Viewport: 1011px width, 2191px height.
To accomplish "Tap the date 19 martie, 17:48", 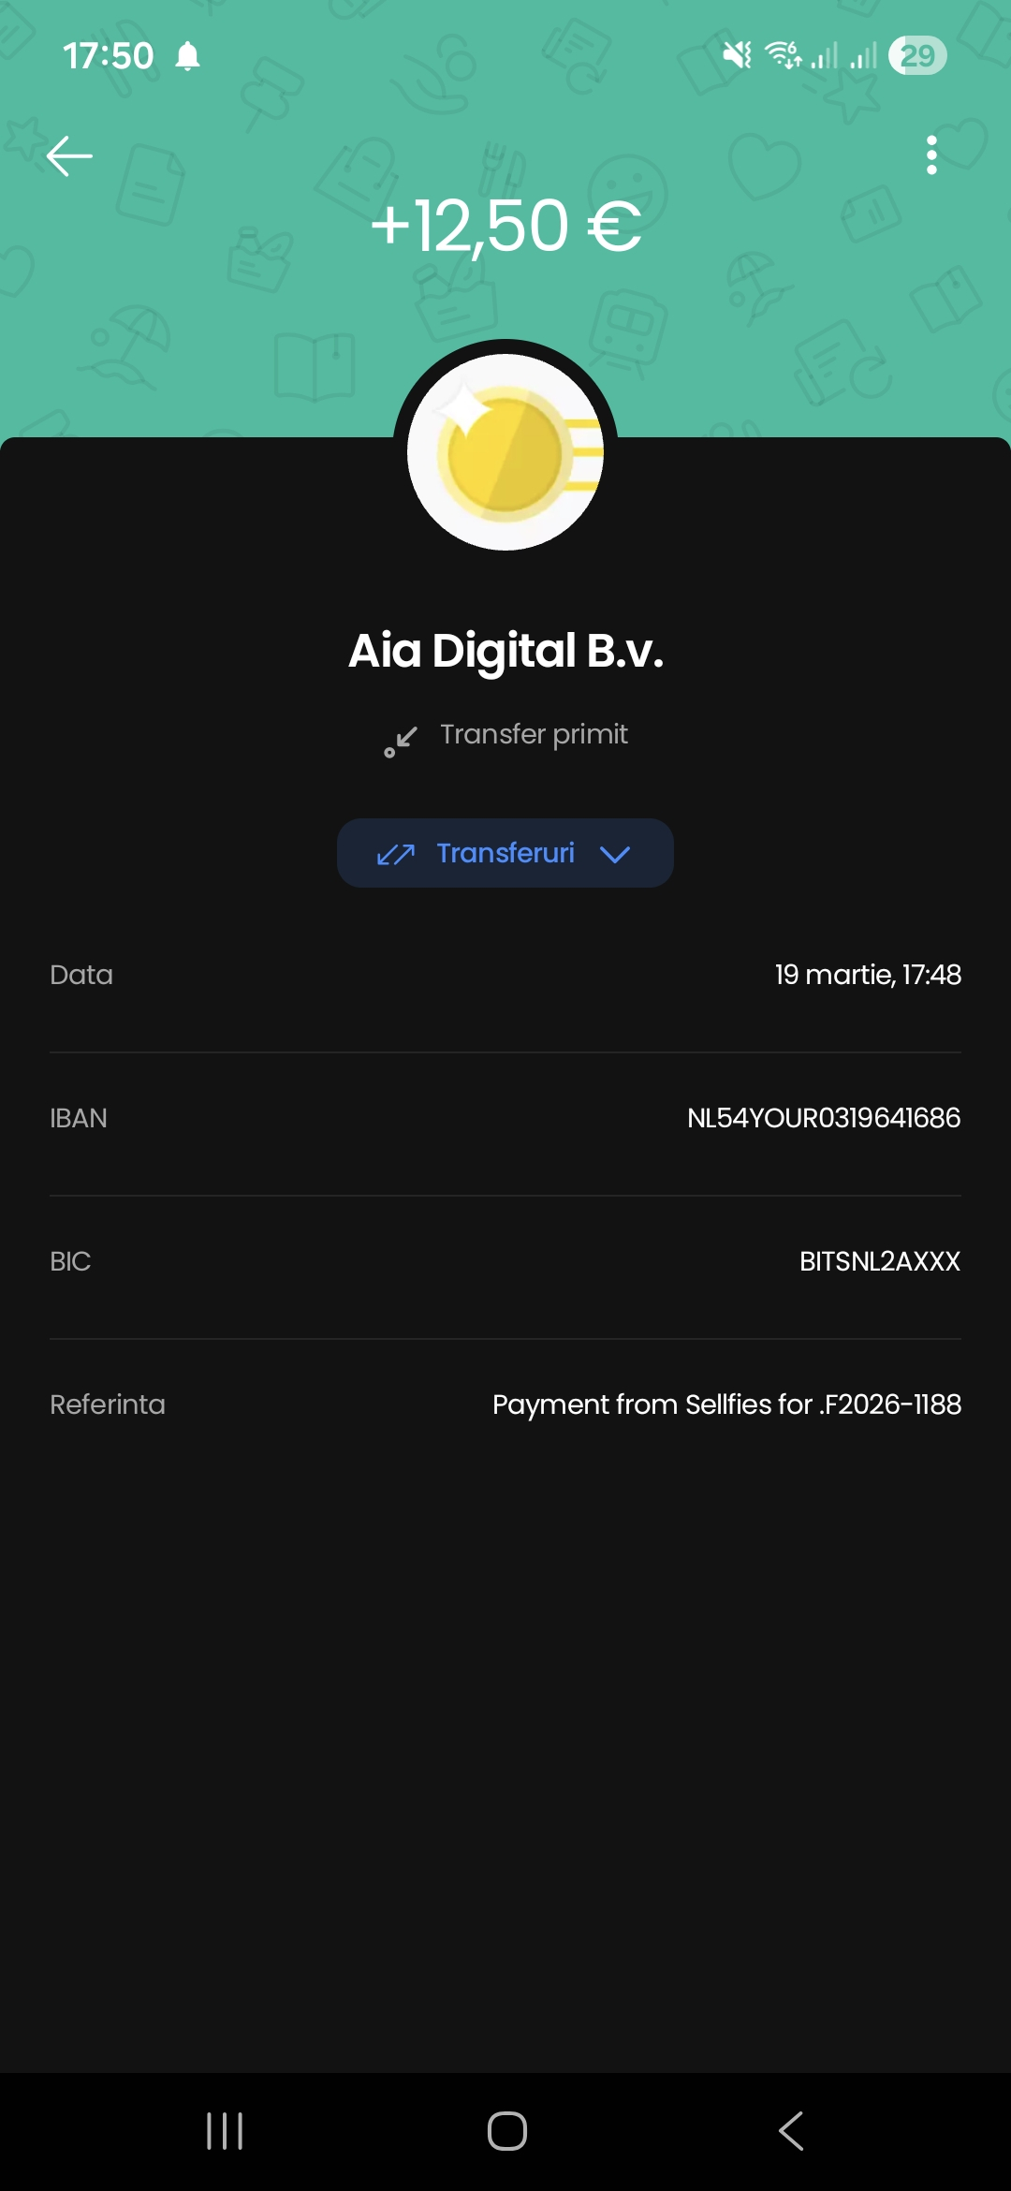I will coord(867,975).
